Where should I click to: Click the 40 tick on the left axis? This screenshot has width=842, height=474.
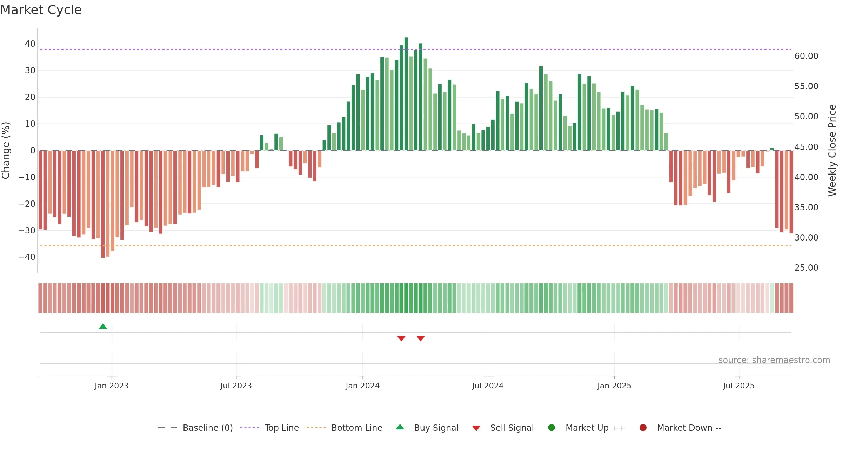(30, 44)
